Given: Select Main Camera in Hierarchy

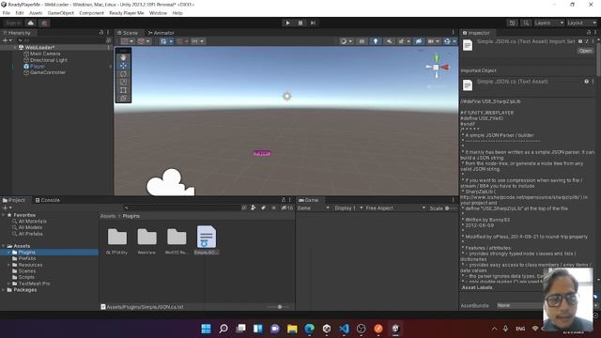Looking at the screenshot, I should [x=45, y=54].
